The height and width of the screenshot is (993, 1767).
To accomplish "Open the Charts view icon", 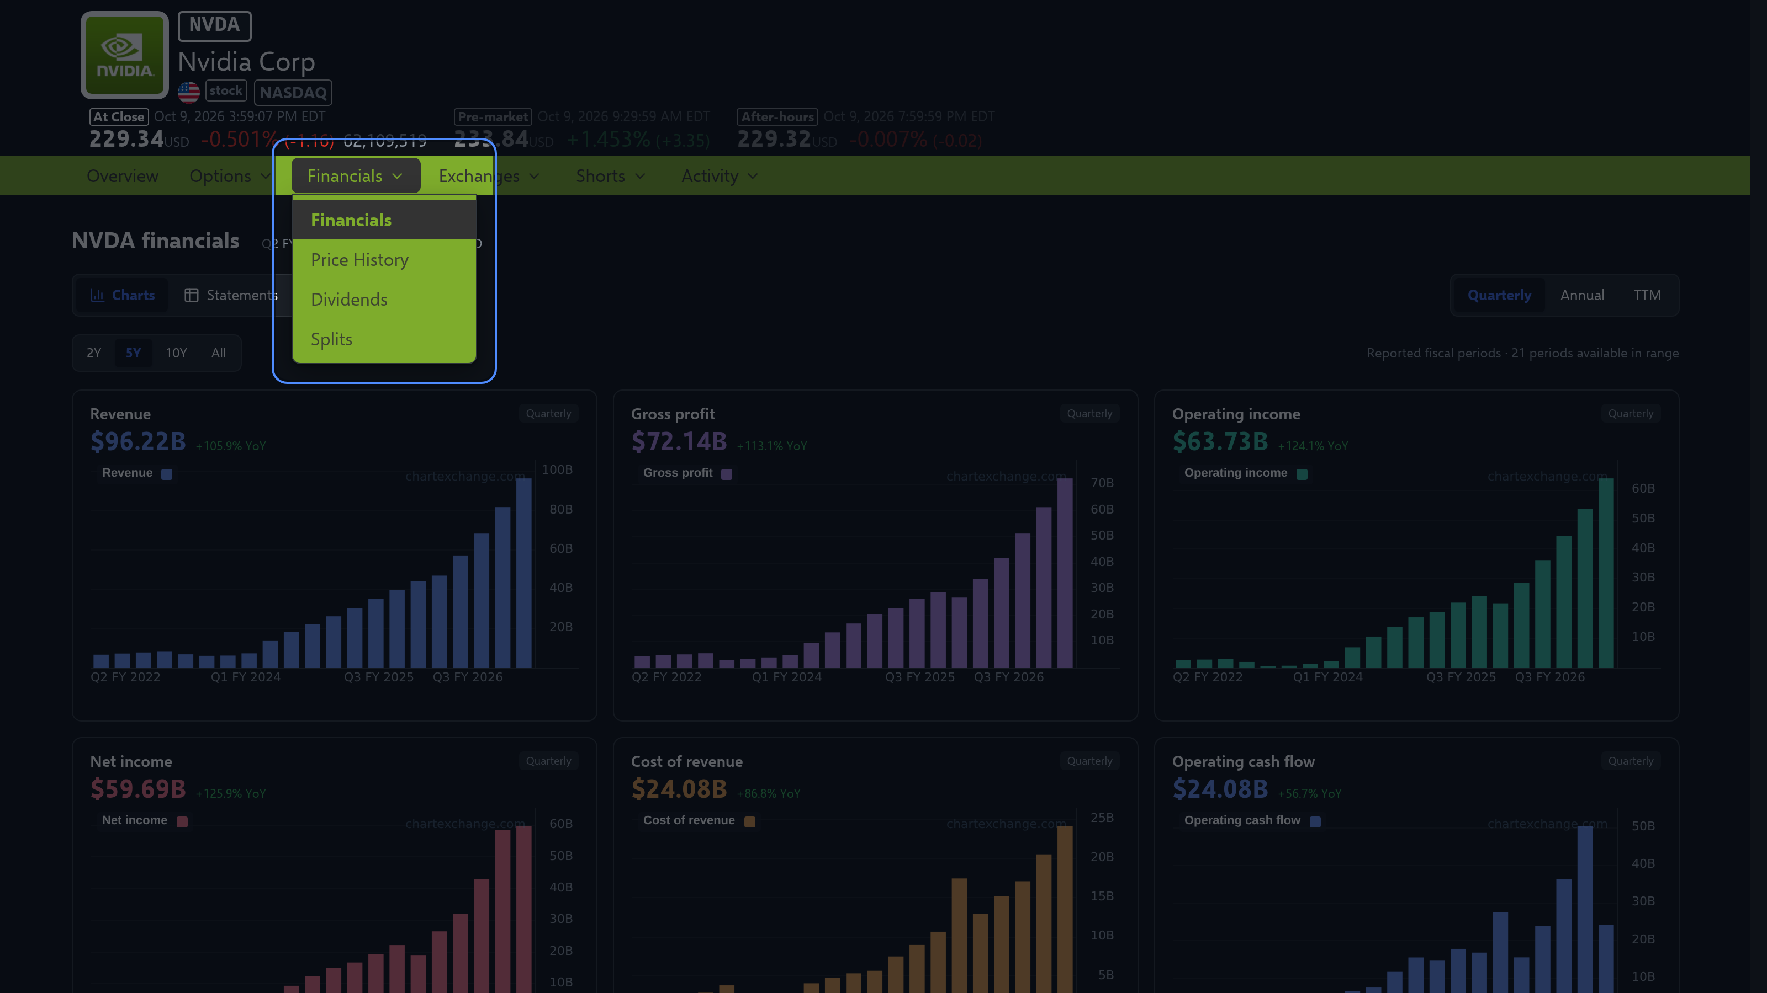I will click(97, 295).
